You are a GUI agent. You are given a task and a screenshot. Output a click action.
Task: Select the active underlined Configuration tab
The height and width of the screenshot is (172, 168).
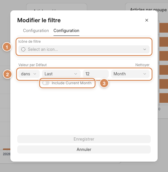66,31
